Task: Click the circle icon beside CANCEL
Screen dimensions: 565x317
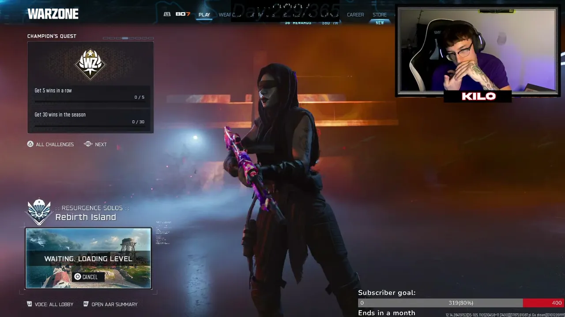Action: tap(78, 277)
